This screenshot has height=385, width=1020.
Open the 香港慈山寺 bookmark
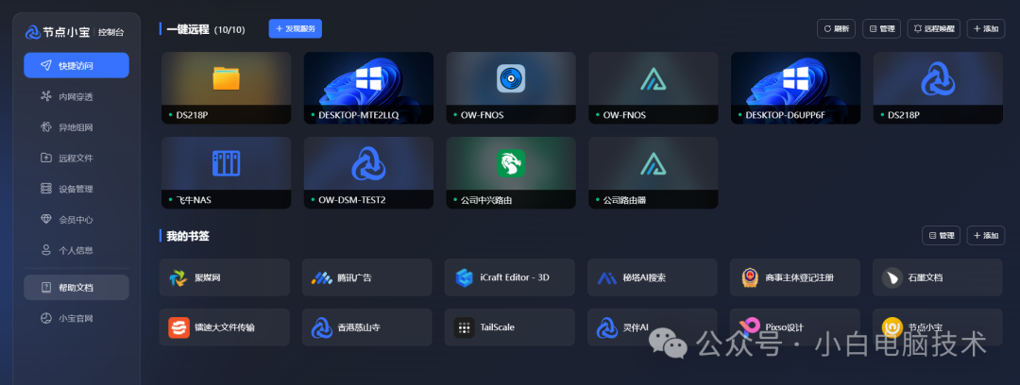coord(366,327)
